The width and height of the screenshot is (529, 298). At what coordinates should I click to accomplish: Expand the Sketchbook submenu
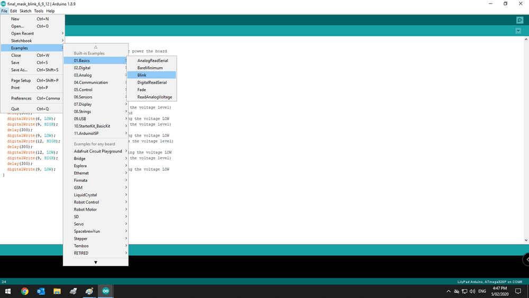tap(32, 41)
